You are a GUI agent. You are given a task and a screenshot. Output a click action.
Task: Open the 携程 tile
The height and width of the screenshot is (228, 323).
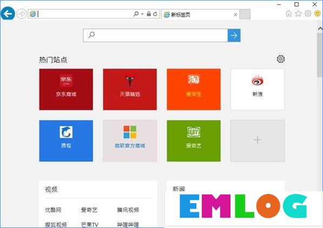point(66,141)
